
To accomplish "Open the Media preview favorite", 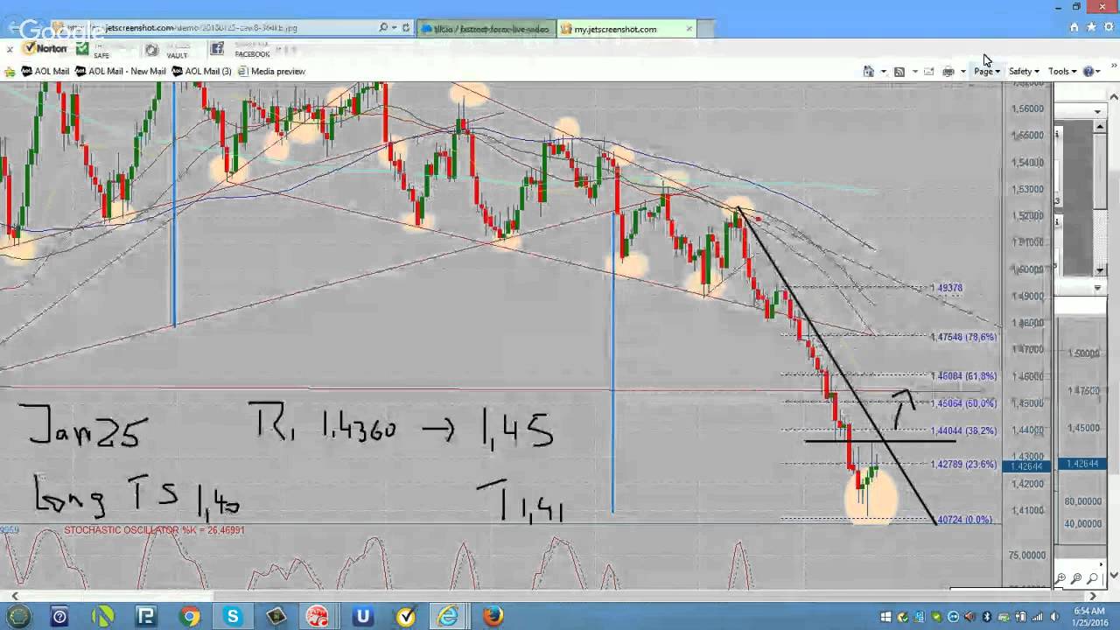I will (x=271, y=72).
